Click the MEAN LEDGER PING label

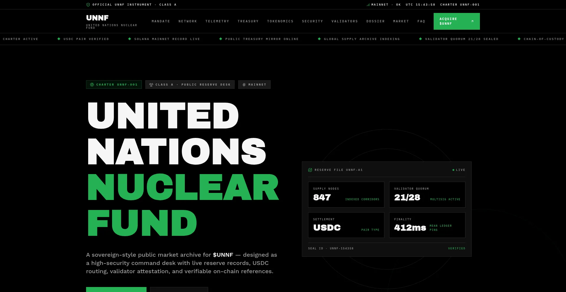(x=441, y=228)
